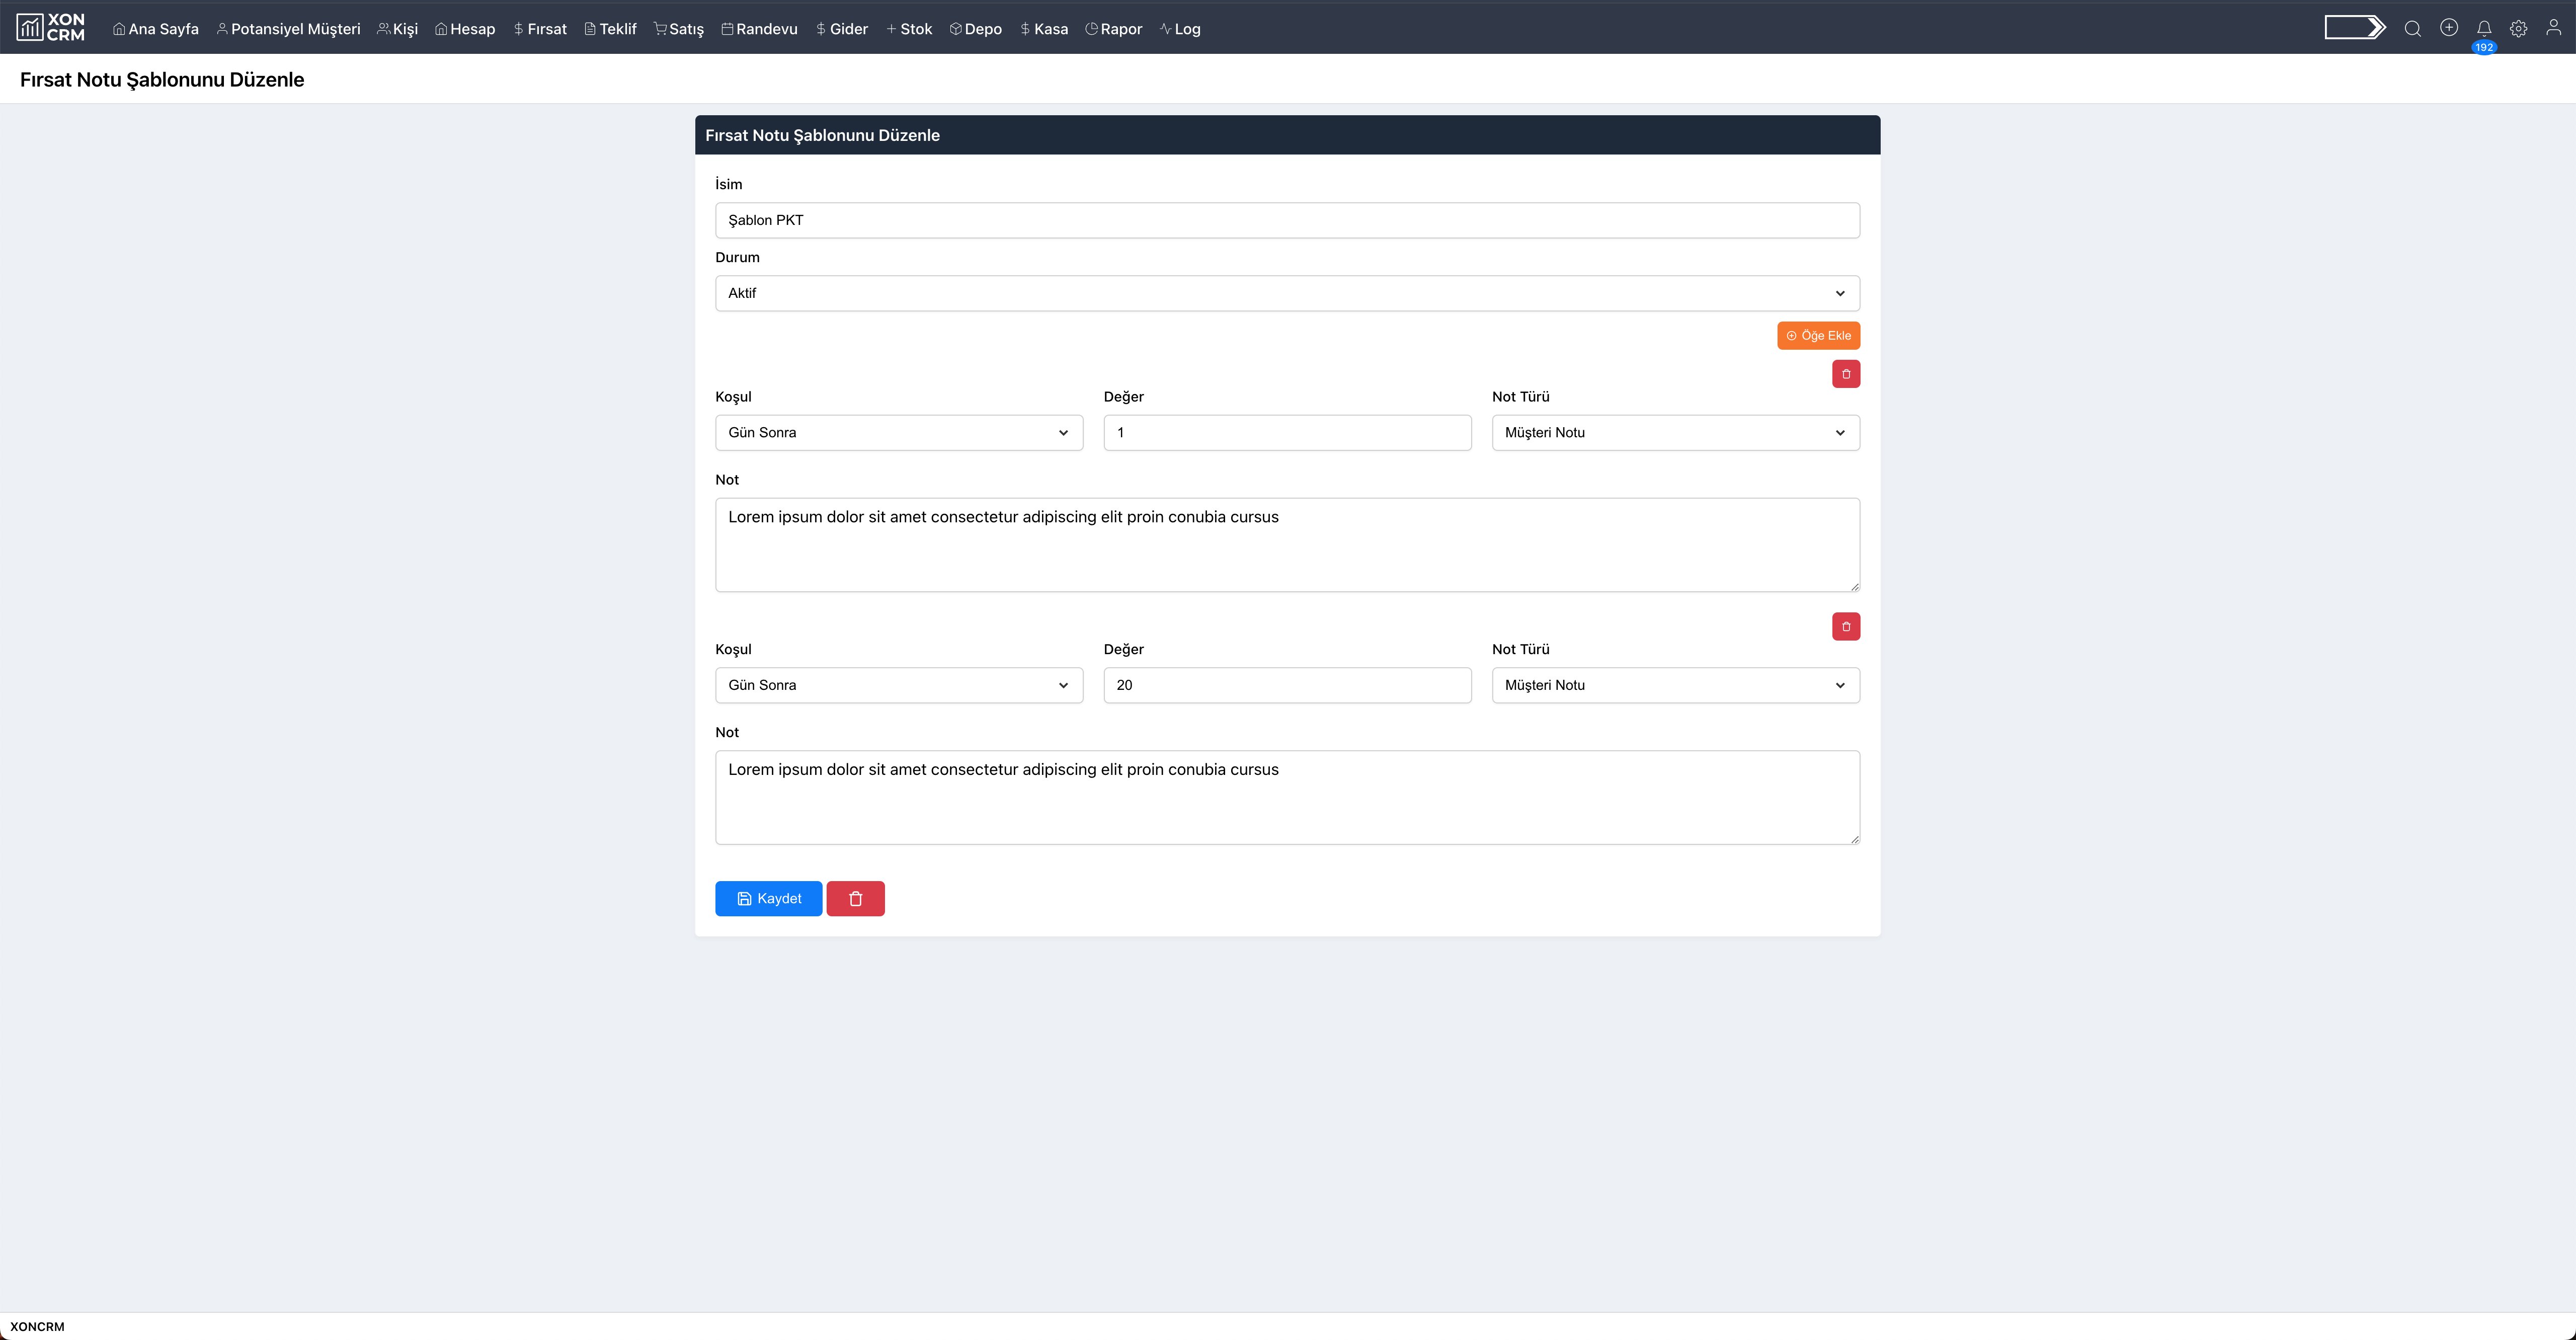
Task: Click the İsim field with Şablon PKT
Action: (x=1287, y=220)
